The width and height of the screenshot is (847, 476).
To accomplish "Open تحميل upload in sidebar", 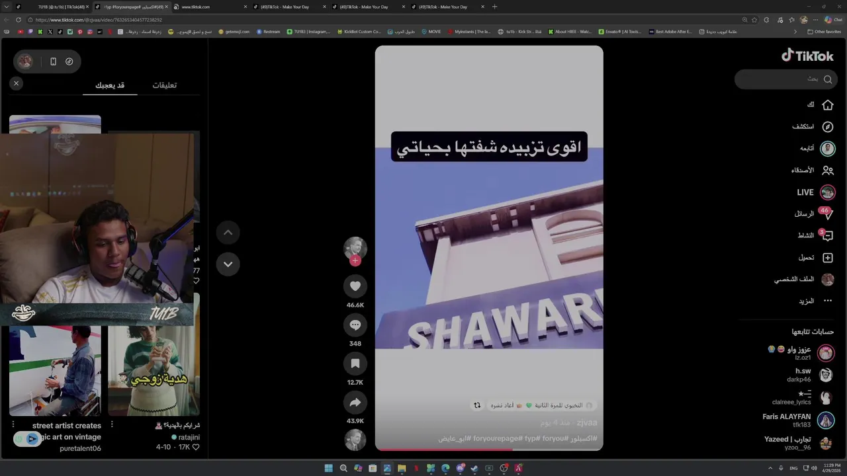I will (x=816, y=258).
